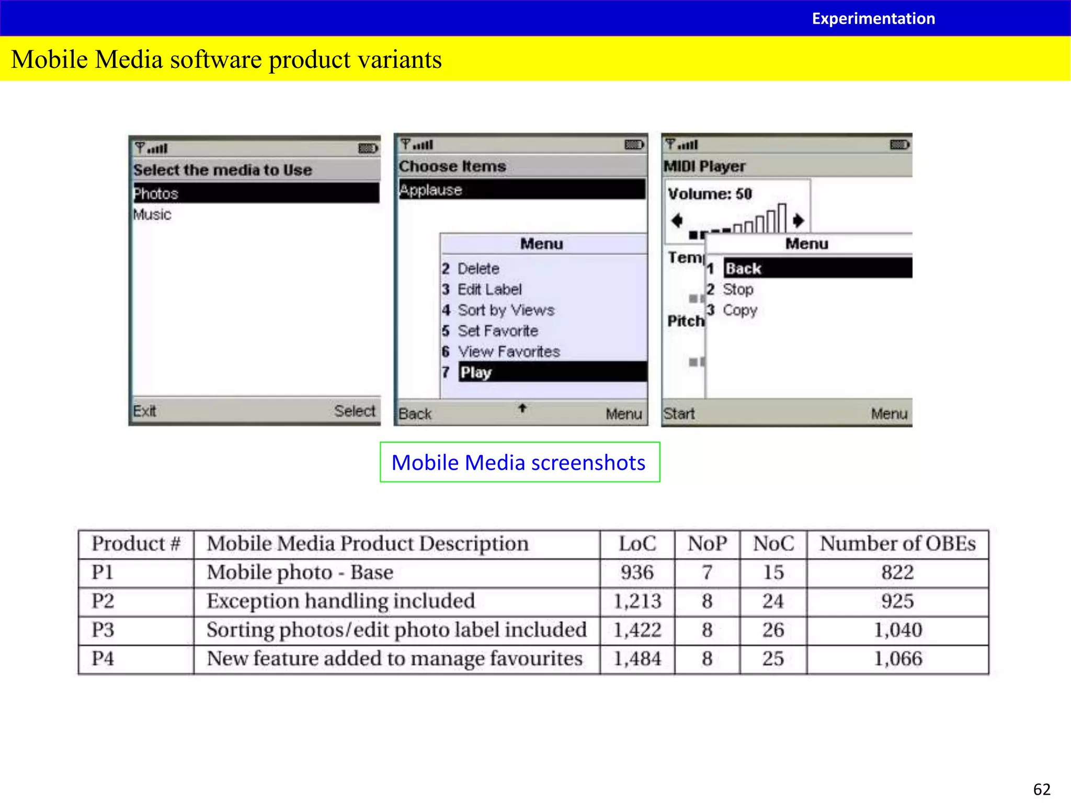Click Menu softkey in MIDI Player screen

click(890, 414)
